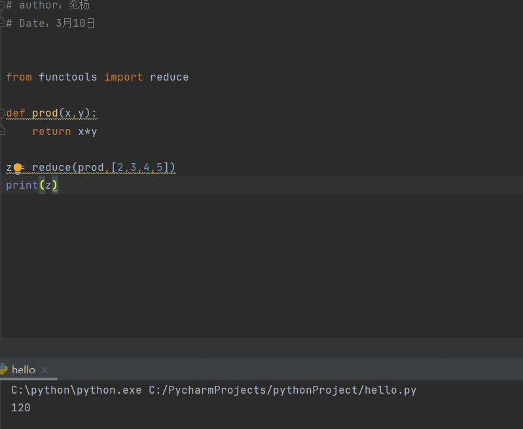Click fold end marker beside return line

(3, 132)
